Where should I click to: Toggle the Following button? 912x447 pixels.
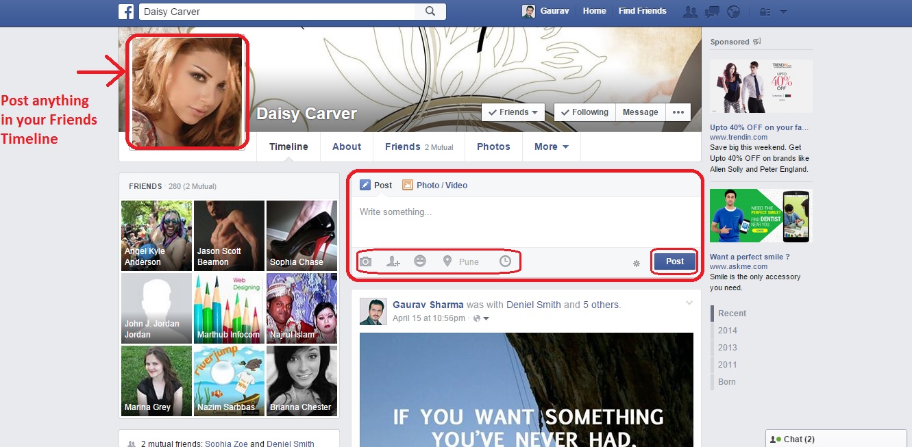coord(584,112)
